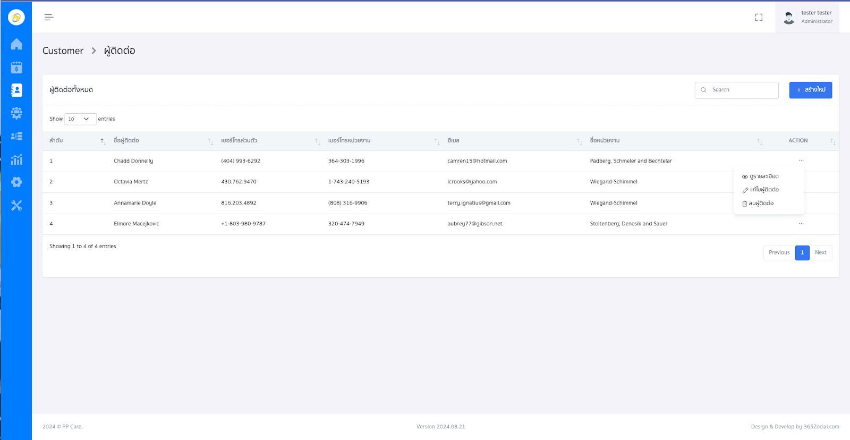850x440 pixels.
Task: Select page 1 in pagination
Action: (802, 252)
